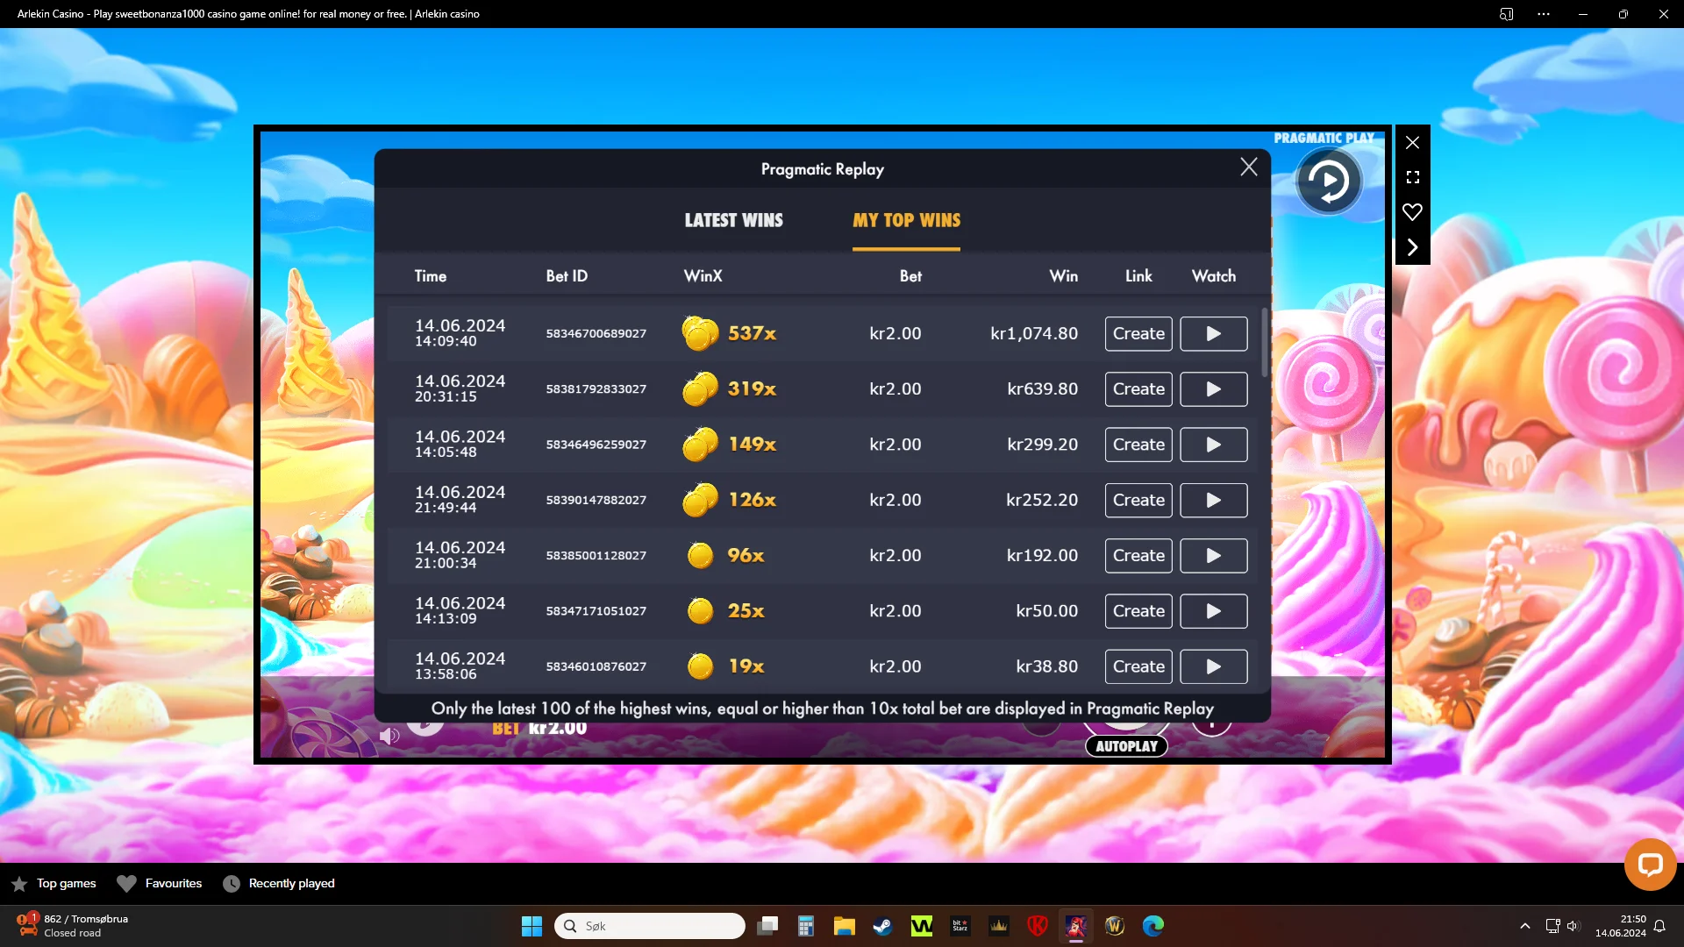Add game to favourites with heart icon
This screenshot has width=1684, height=947.
pos(1412,212)
